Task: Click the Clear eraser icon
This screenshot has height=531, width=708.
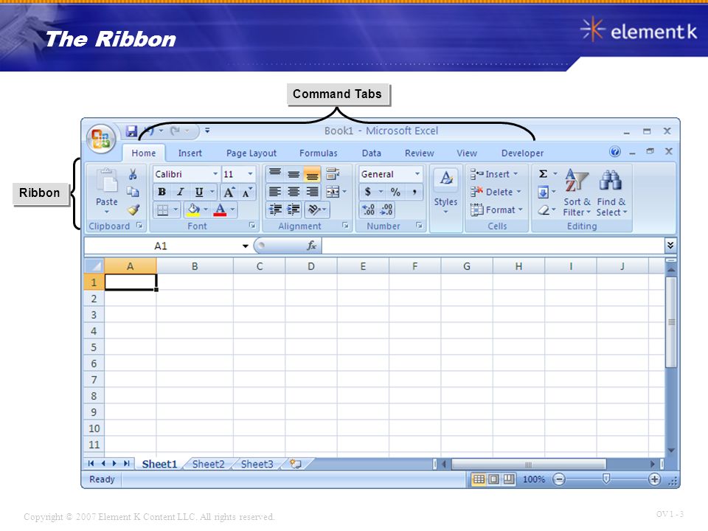Action: pos(544,210)
